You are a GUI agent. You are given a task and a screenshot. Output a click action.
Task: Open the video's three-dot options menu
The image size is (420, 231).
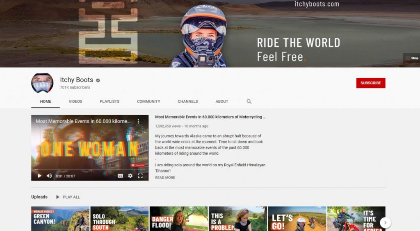tap(138, 121)
